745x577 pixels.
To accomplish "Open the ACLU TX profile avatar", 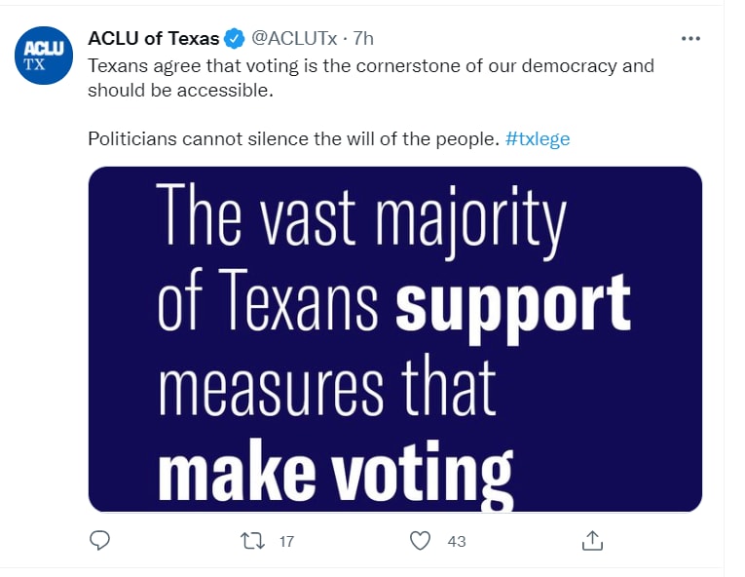I will click(45, 56).
